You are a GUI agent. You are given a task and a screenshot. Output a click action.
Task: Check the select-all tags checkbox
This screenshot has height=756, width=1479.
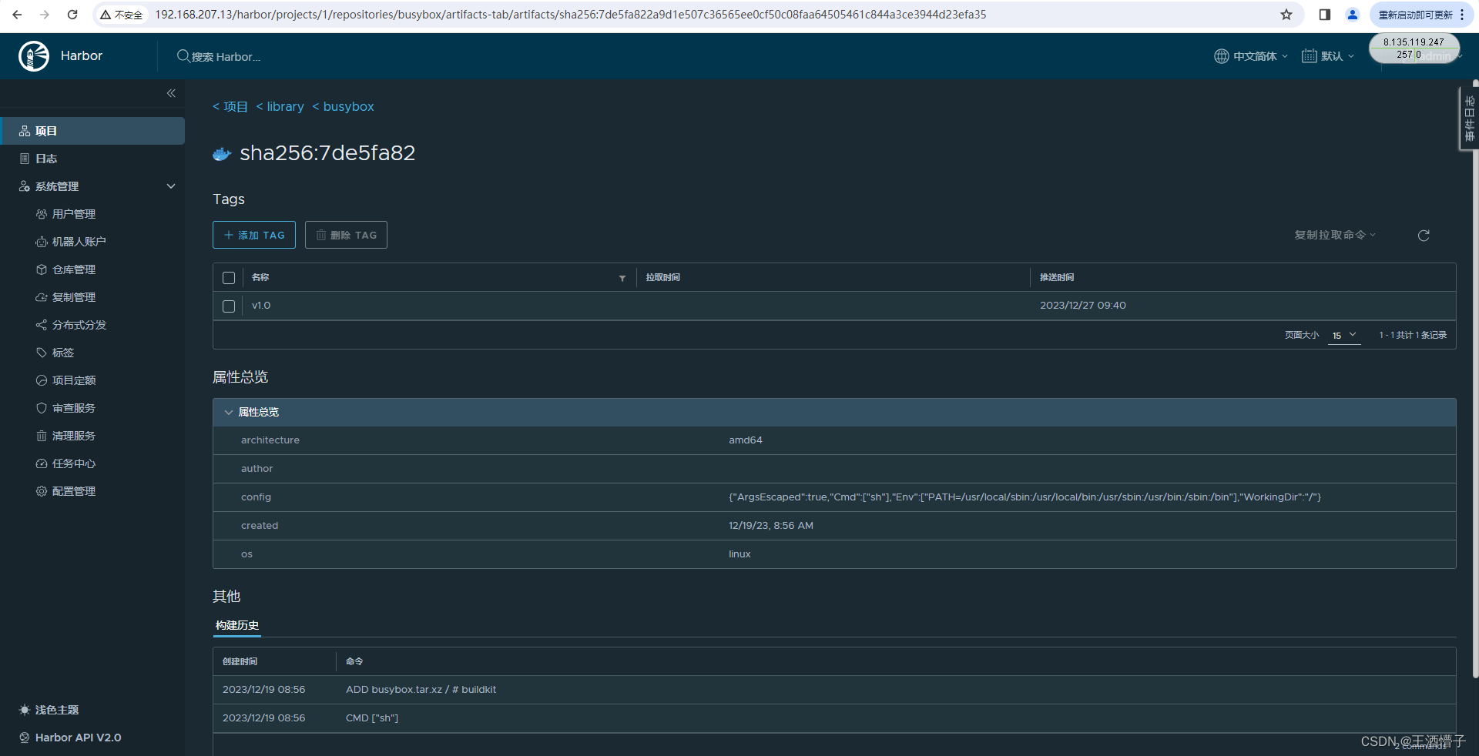(229, 278)
